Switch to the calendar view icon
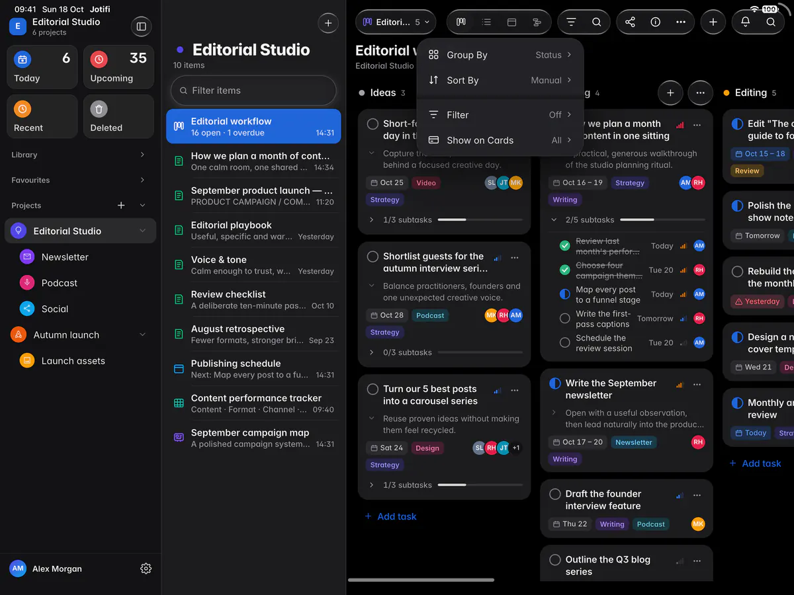The width and height of the screenshot is (794, 595). point(511,22)
